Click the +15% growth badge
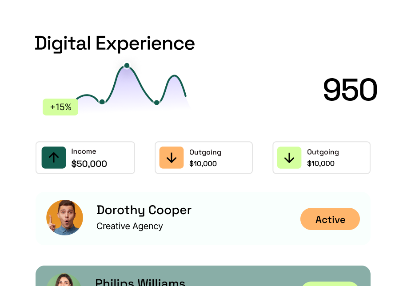This screenshot has width=407, height=286. pos(60,107)
